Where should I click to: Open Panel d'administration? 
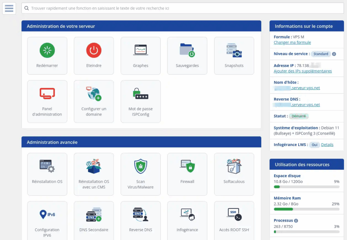[x=47, y=101]
